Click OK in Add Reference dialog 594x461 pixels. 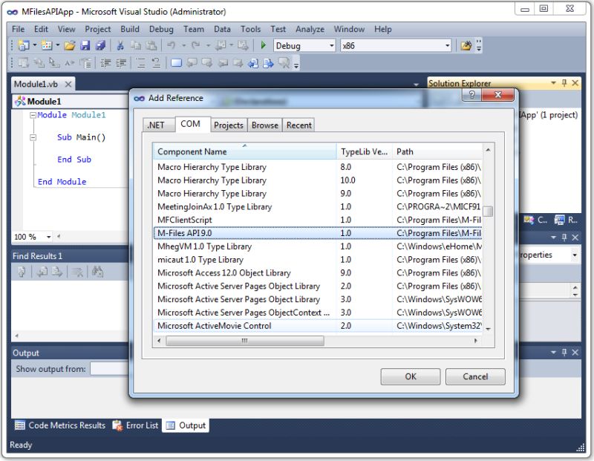click(411, 376)
